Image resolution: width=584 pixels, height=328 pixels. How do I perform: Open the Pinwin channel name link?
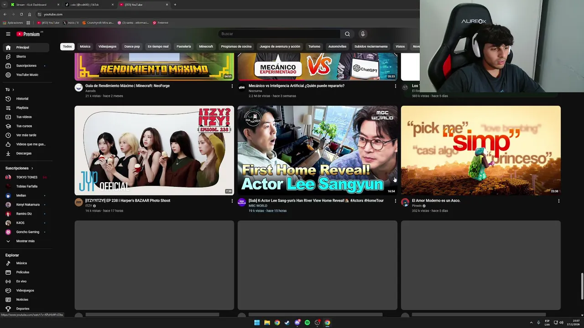417,206
